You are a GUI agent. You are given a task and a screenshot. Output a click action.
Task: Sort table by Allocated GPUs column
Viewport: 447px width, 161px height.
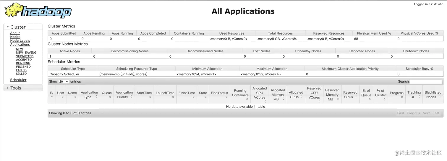(x=296, y=95)
